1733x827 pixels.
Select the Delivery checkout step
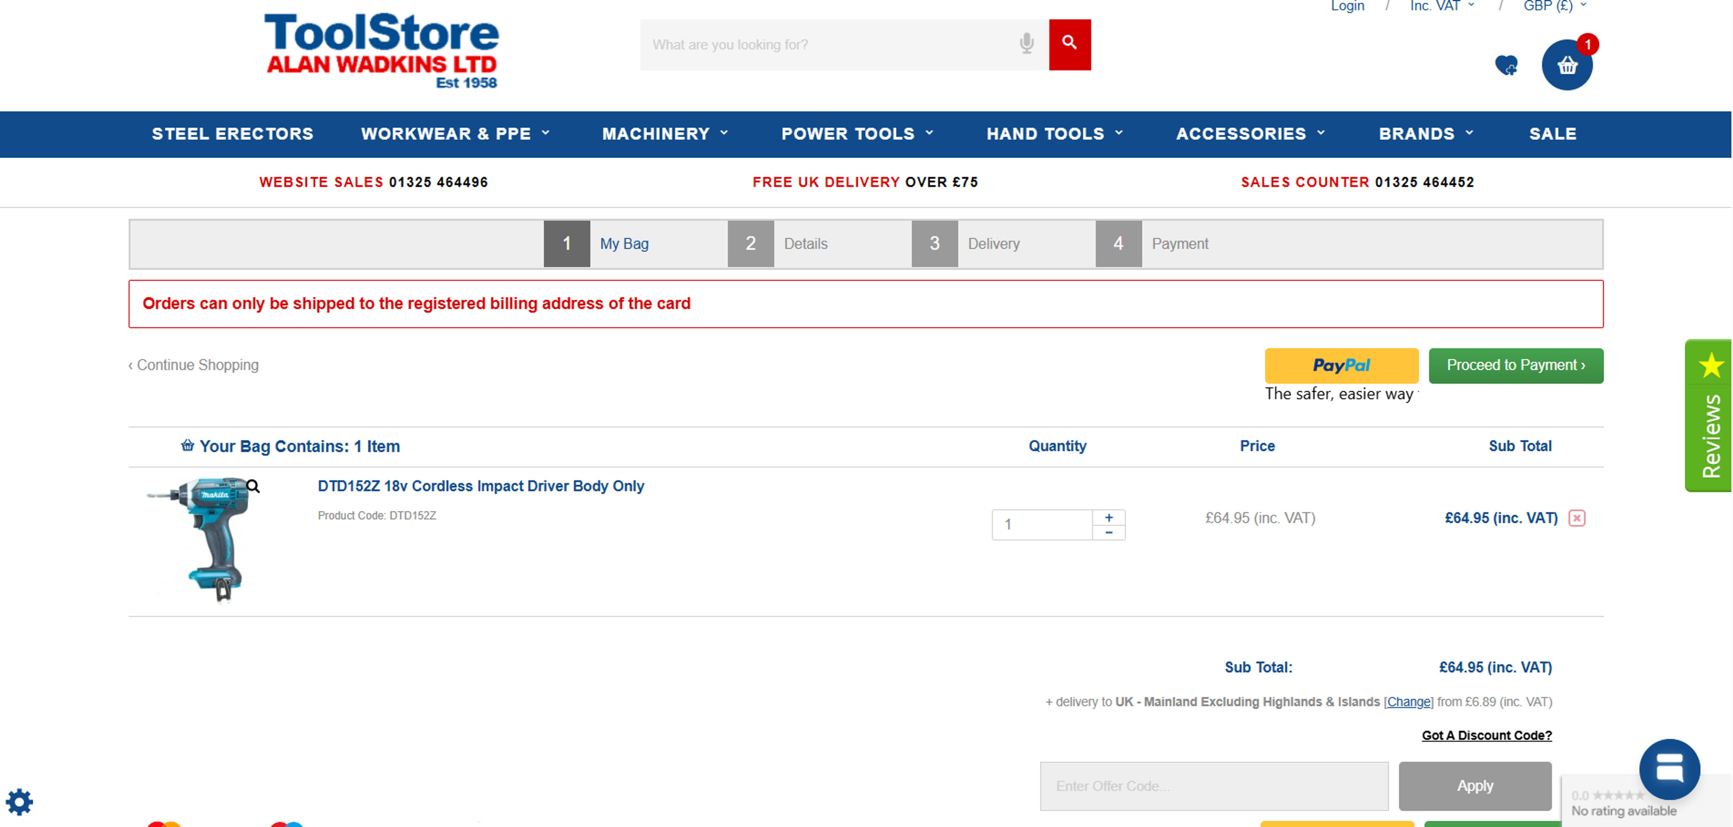pos(966,244)
